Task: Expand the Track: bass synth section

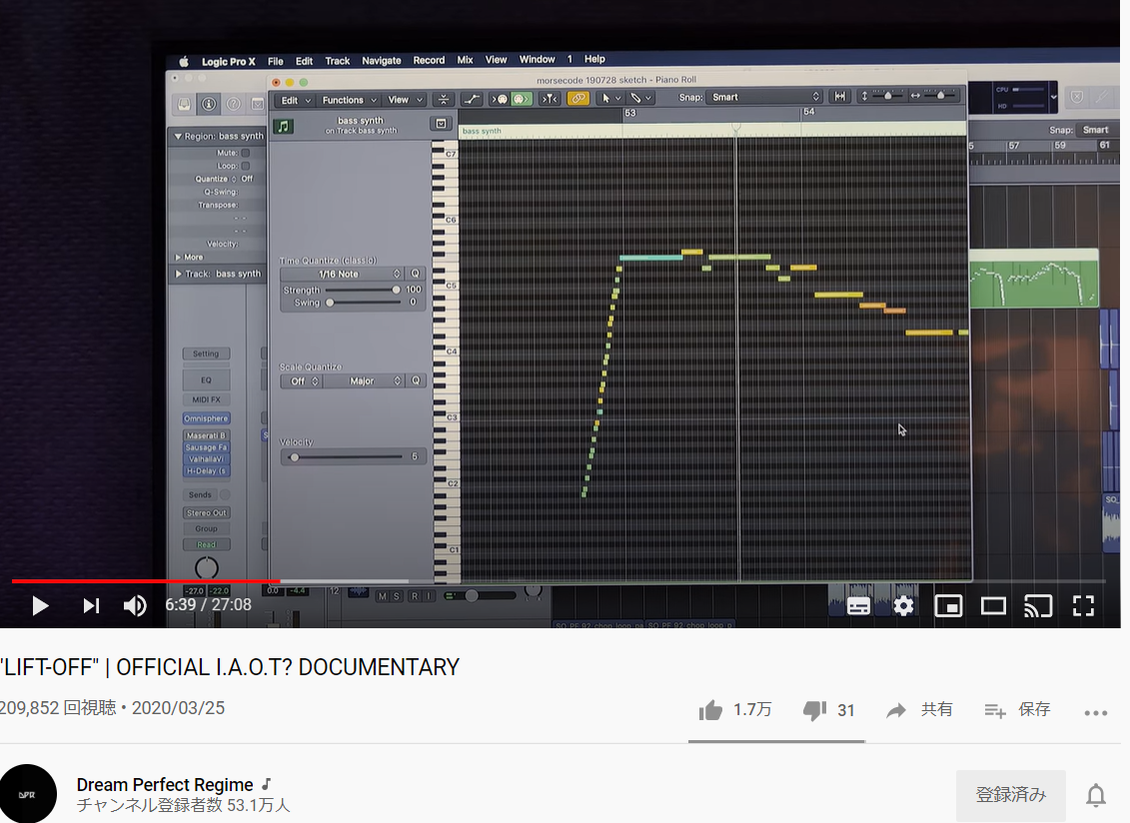Action: click(178, 274)
